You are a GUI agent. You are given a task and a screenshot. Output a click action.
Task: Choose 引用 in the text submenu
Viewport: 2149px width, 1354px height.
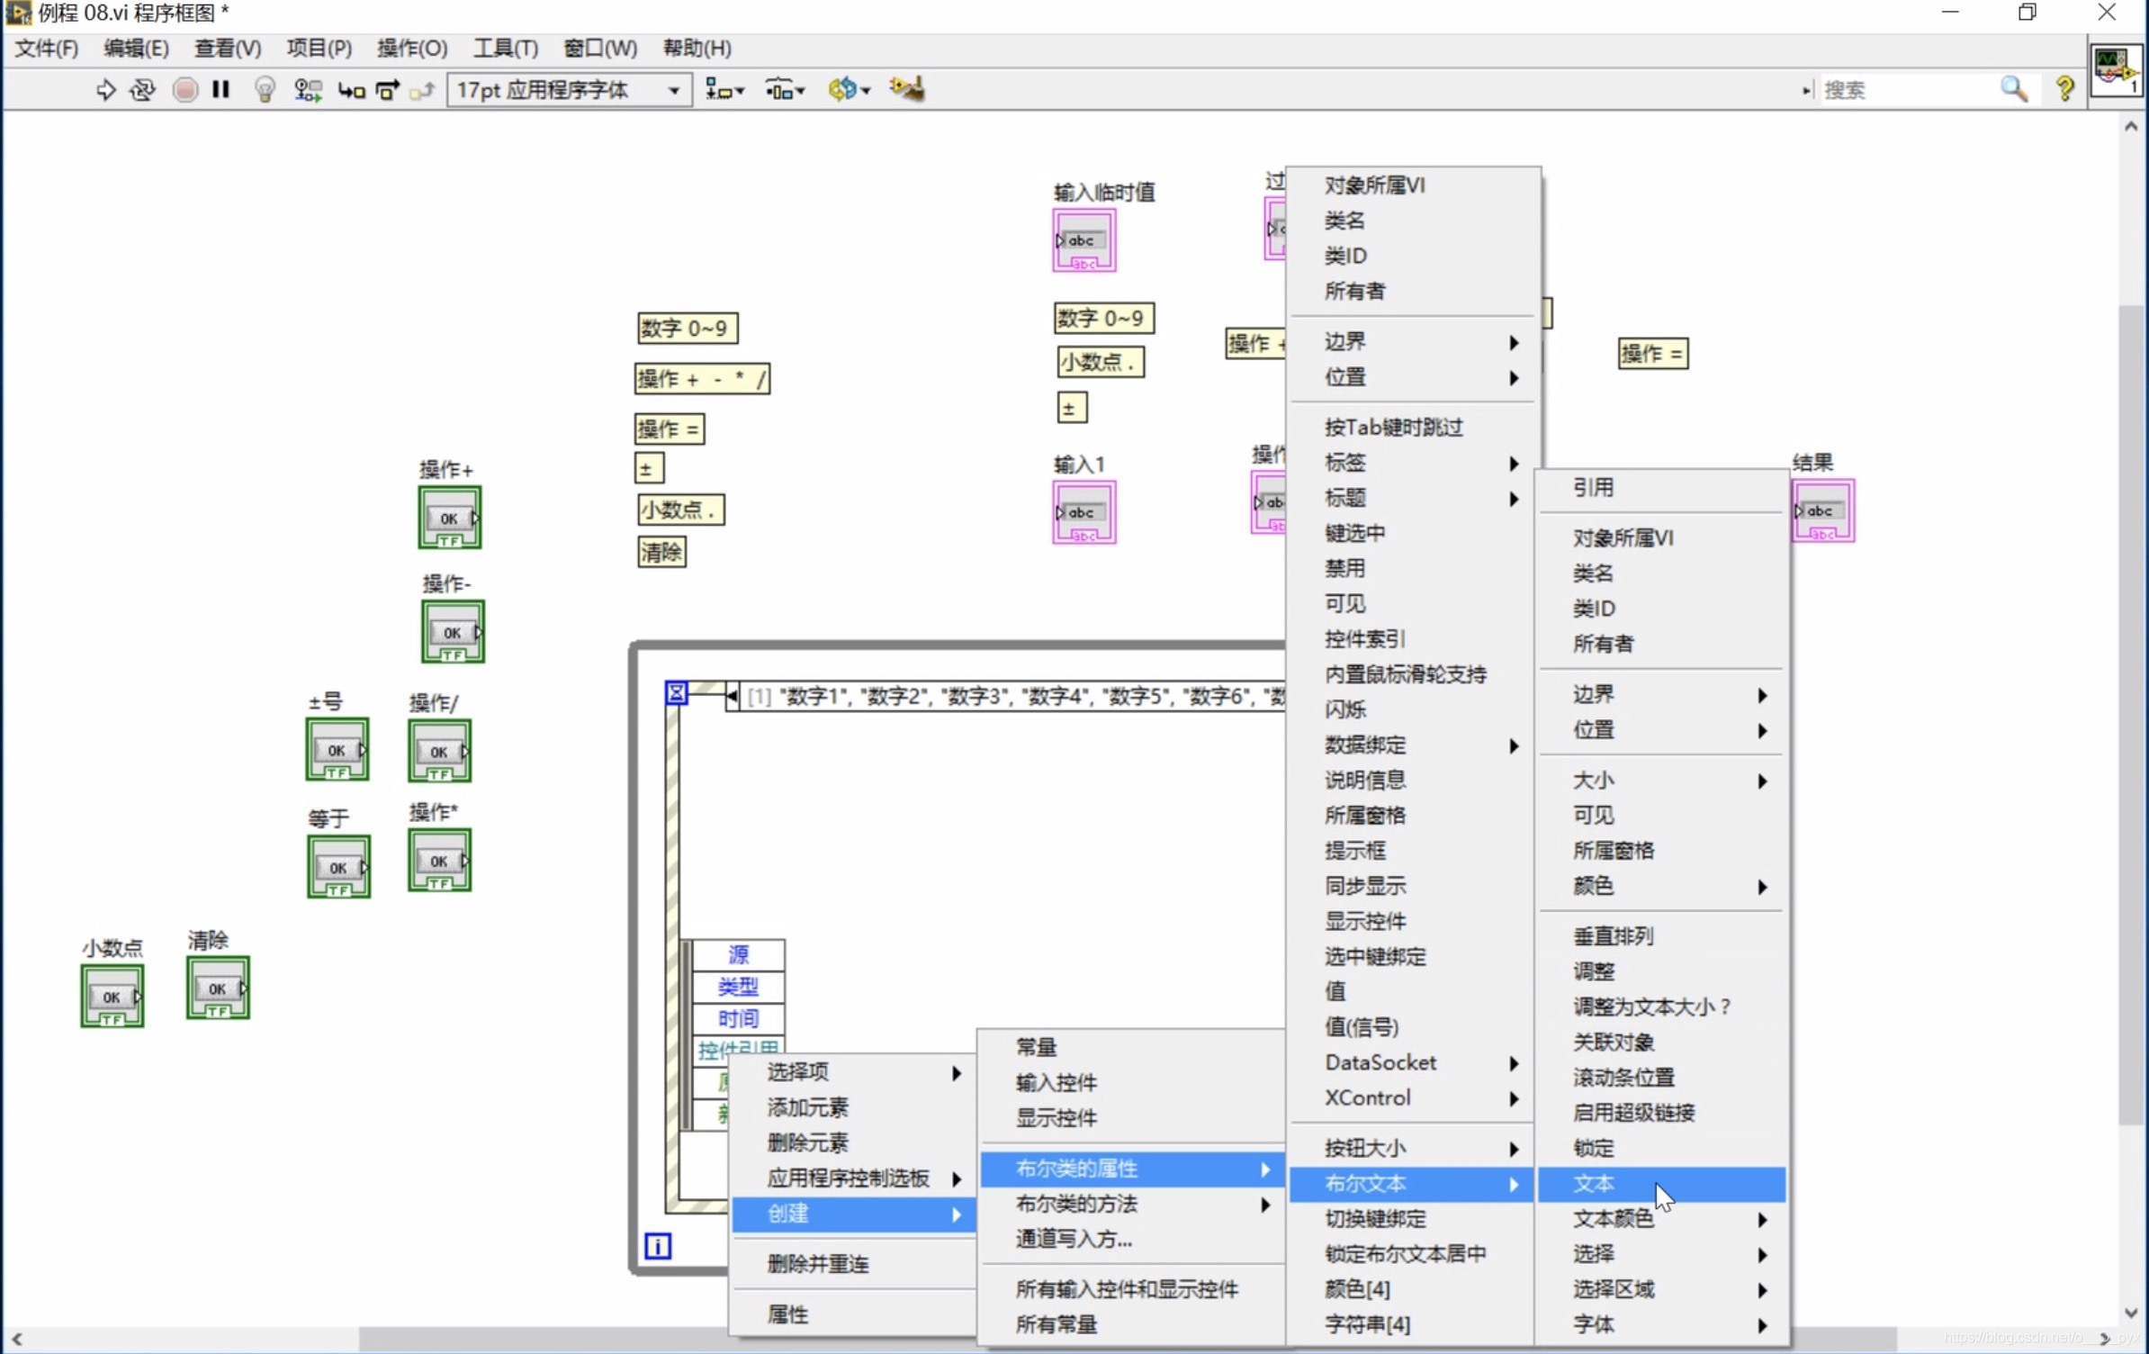[x=1661, y=487]
